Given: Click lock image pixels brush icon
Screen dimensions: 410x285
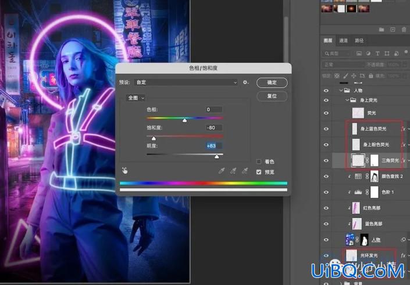Looking at the screenshot, I should click(345, 76).
